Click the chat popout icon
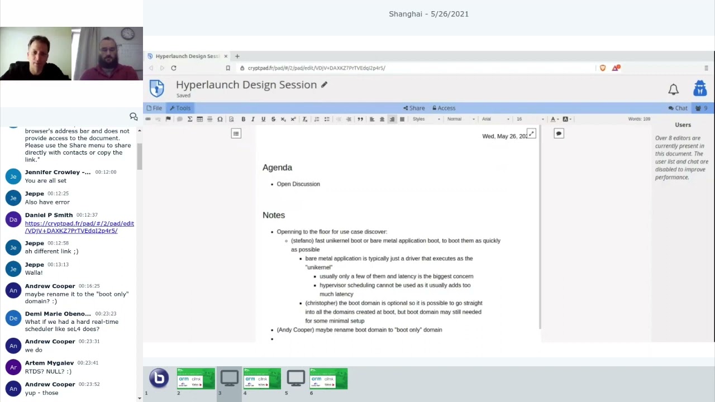The image size is (715, 402). (134, 116)
